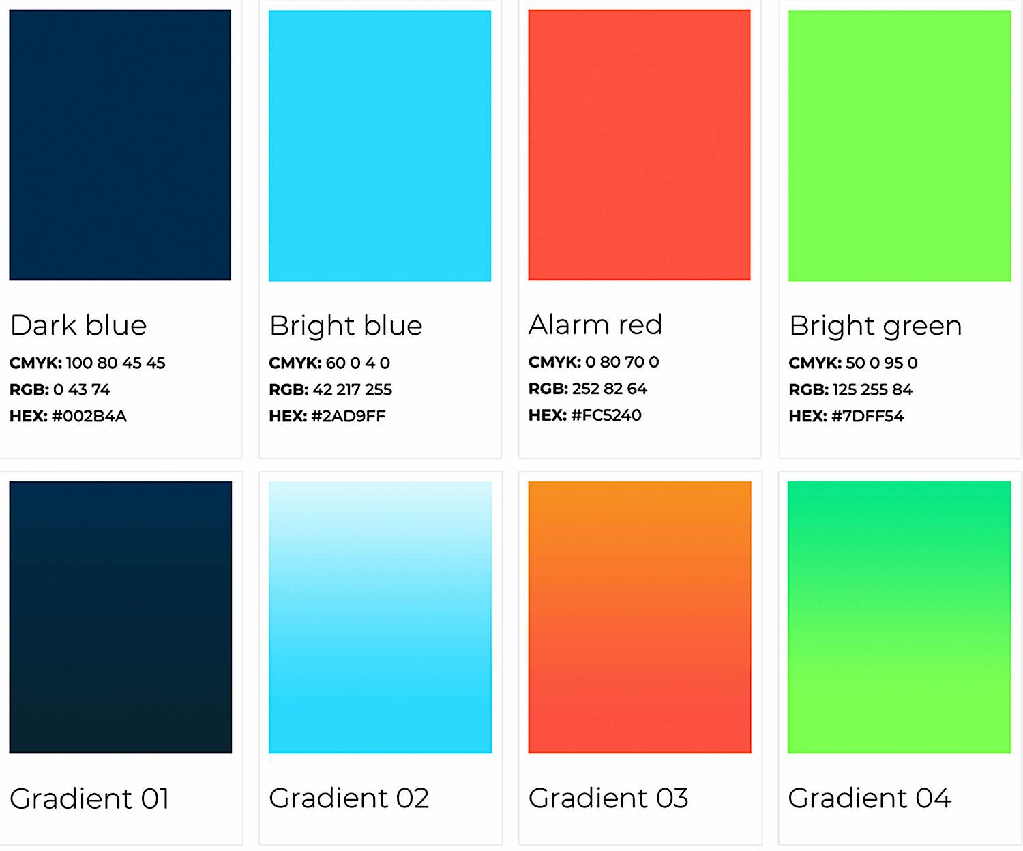Click the Gradient 01 dark swatch
Image resolution: width=1023 pixels, height=851 pixels.
pyautogui.click(x=120, y=617)
